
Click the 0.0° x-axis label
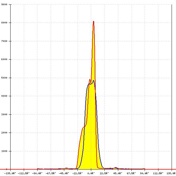pyautogui.click(x=91, y=173)
